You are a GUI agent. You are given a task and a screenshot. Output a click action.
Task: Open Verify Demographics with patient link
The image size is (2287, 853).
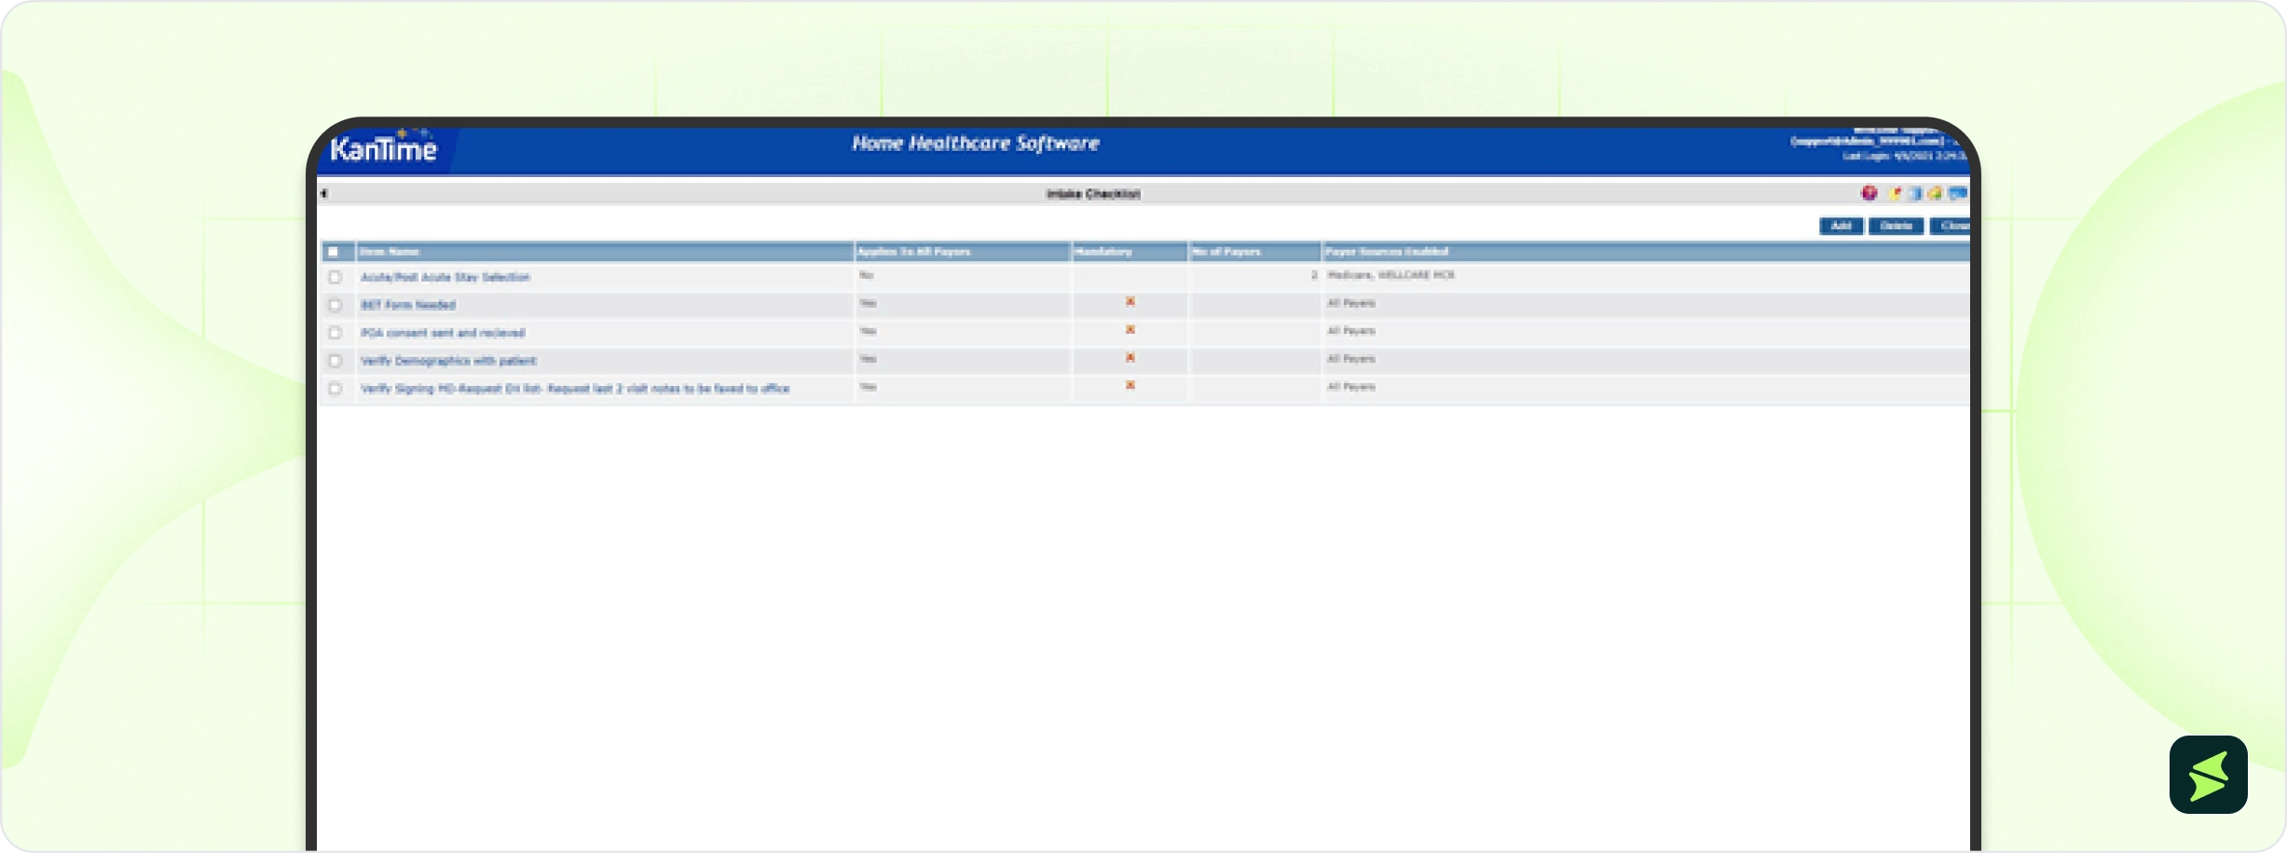click(x=448, y=361)
